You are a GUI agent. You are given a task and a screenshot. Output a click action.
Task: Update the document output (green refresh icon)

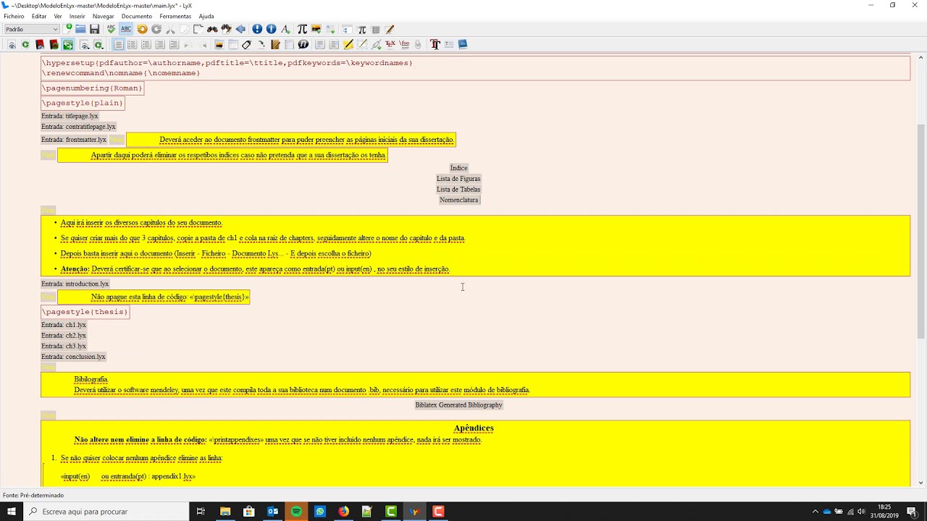pos(25,45)
